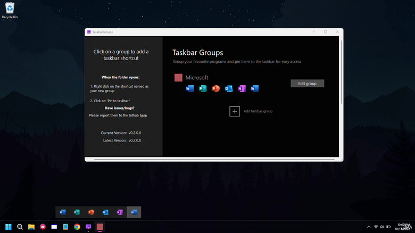
Task: Open the Github 'here' link
Action: (143, 115)
